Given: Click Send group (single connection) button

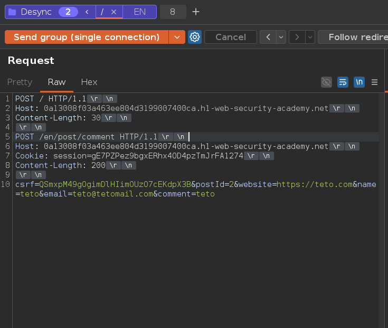Looking at the screenshot, I should (87, 37).
